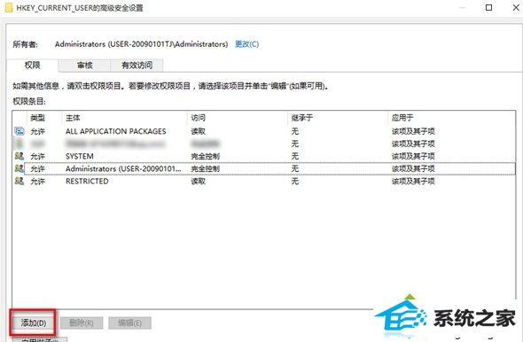Viewport: 523px width, 342px height.
Task: Switch to the 权限 tab
Action: pos(32,65)
